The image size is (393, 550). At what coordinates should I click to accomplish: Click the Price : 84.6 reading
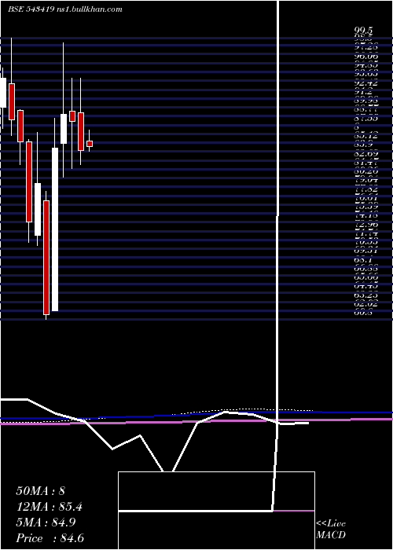pos(50,538)
